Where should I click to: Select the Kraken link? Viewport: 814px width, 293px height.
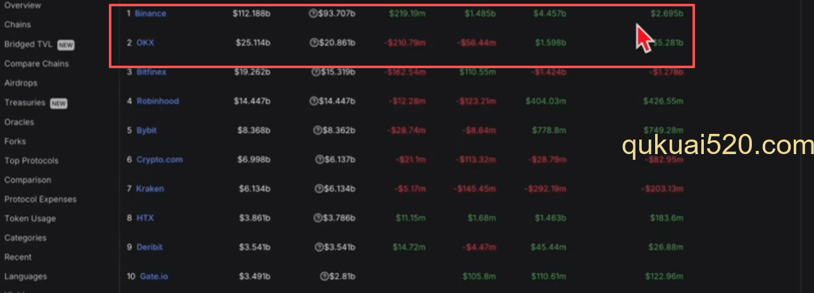pos(150,189)
